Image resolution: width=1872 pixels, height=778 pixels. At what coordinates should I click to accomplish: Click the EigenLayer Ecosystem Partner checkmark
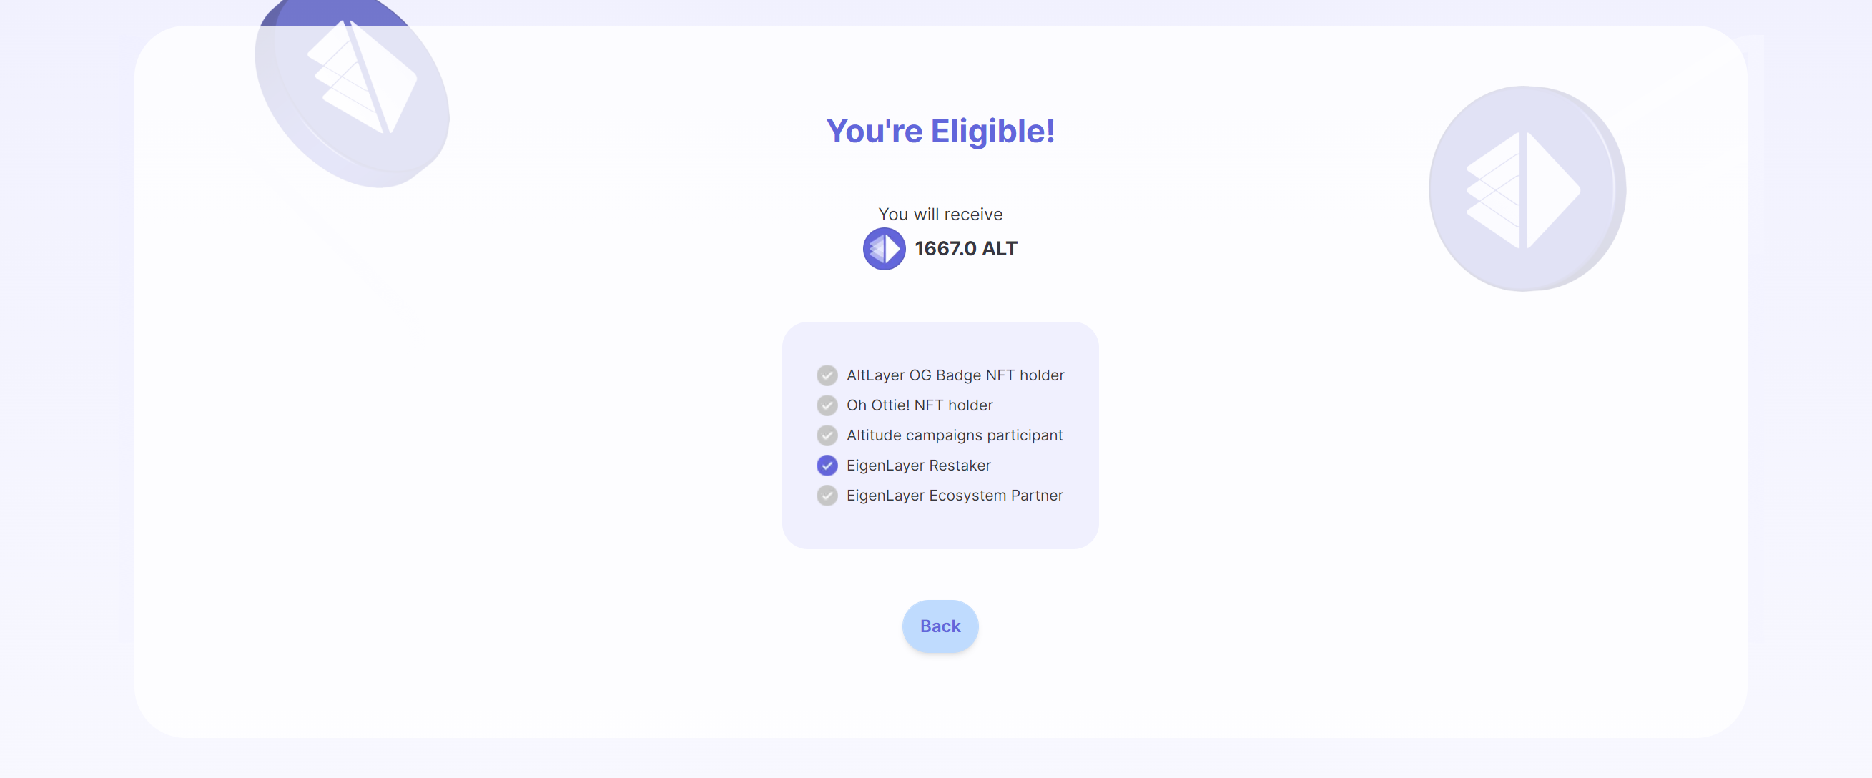(827, 496)
